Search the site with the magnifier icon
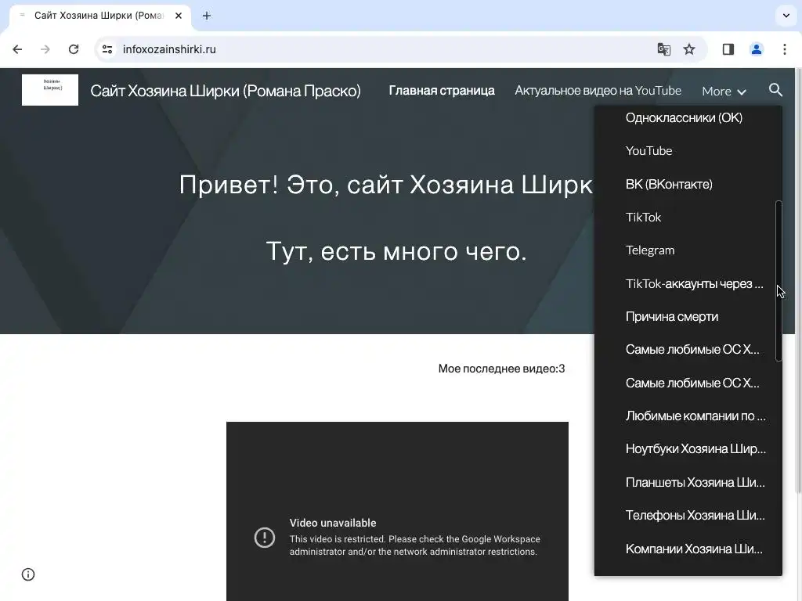Viewport: 802px width, 601px height. pyautogui.click(x=776, y=90)
